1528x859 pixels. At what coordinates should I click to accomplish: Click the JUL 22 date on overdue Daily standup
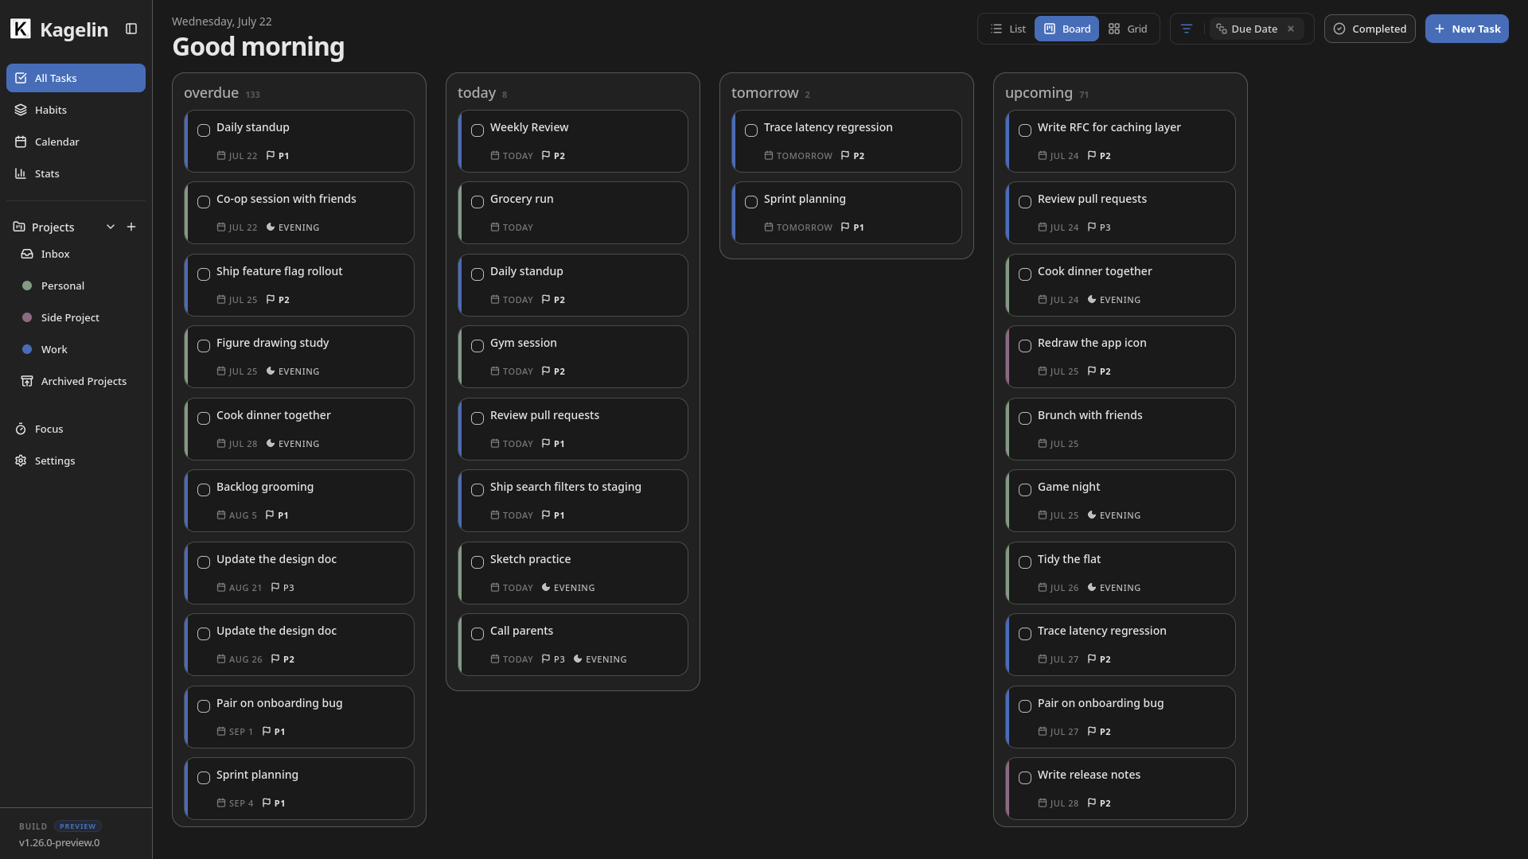click(x=237, y=156)
